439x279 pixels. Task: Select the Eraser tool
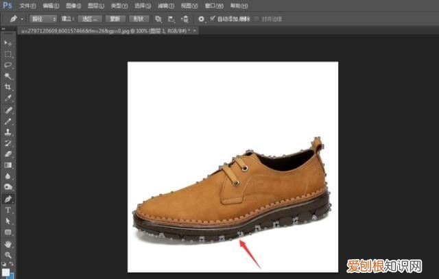[8, 154]
